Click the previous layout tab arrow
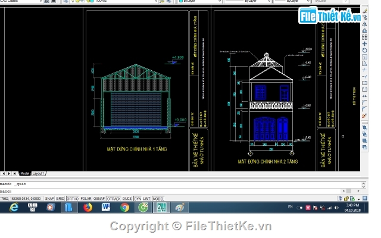The height and width of the screenshot is (238, 381). click(x=4, y=173)
